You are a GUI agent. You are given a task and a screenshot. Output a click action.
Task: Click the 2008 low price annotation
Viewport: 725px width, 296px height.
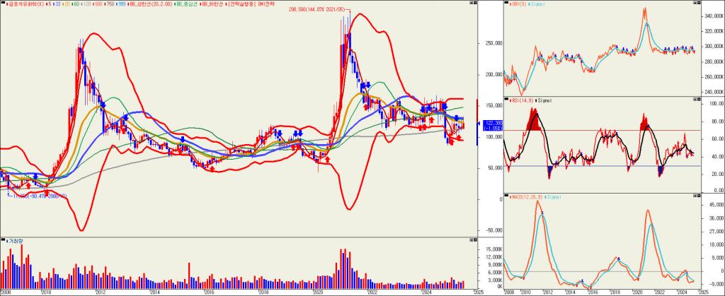coord(40,196)
